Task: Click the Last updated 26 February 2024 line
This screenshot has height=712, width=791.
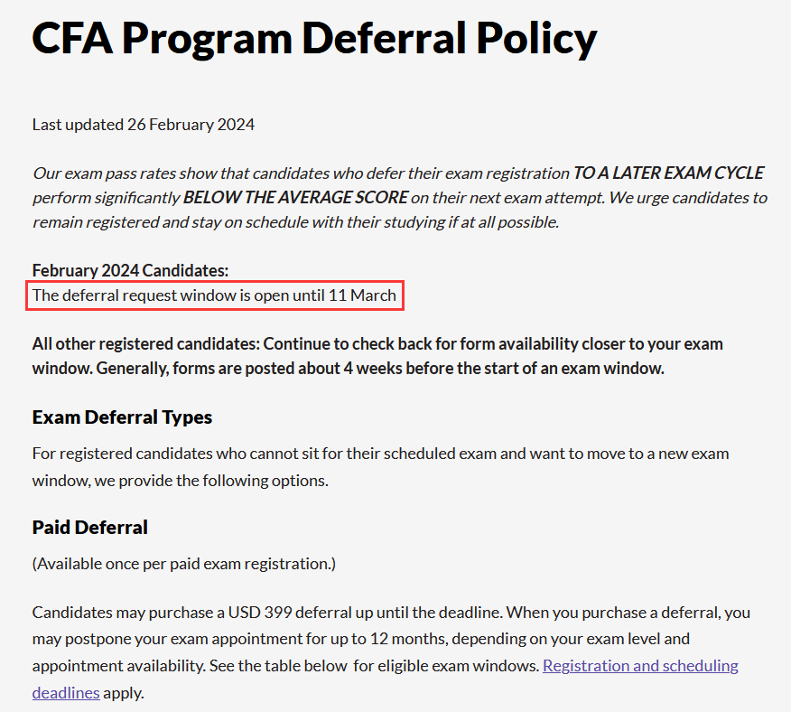Action: [144, 124]
